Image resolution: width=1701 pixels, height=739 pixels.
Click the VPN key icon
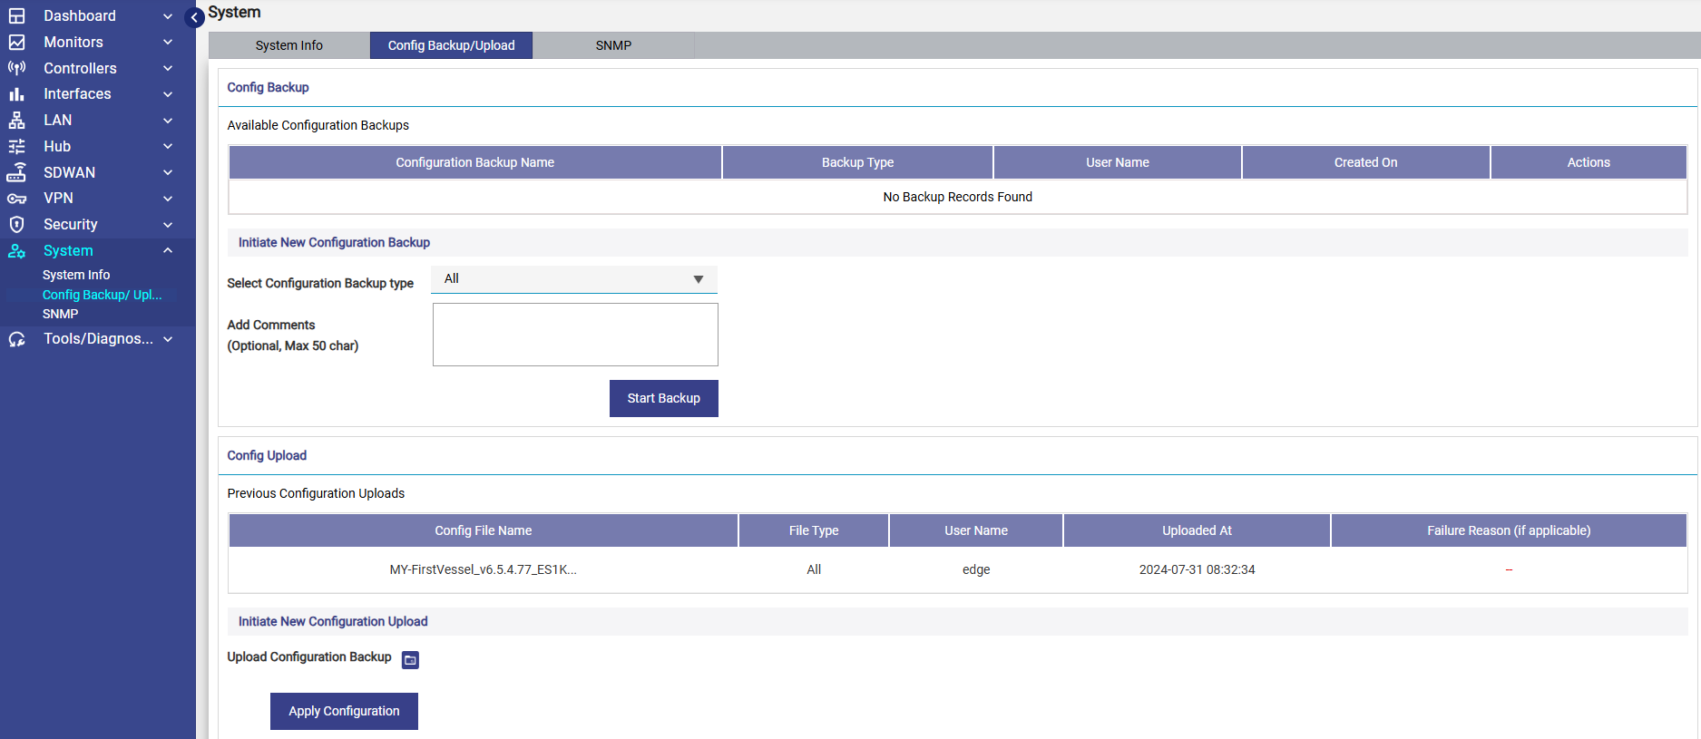pyautogui.click(x=16, y=199)
